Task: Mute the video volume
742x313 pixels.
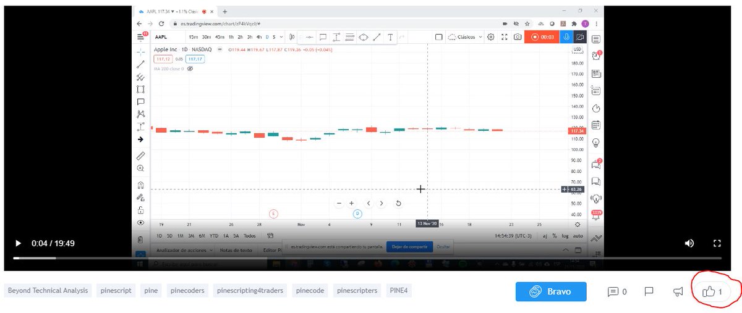Action: coord(689,243)
